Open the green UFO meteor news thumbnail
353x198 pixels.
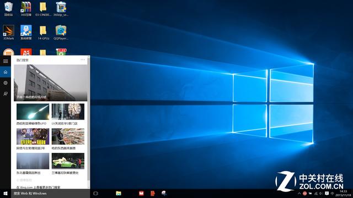(33, 112)
